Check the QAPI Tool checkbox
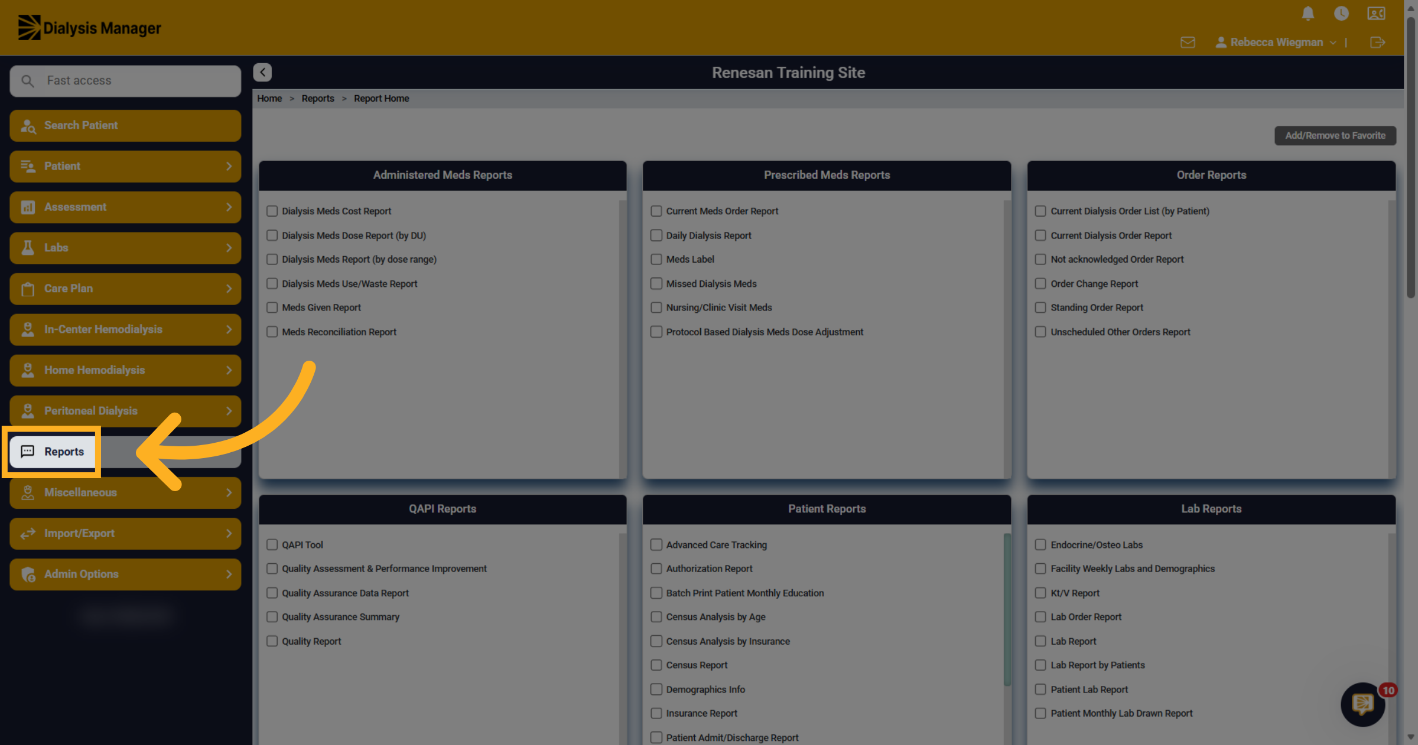 coord(272,545)
